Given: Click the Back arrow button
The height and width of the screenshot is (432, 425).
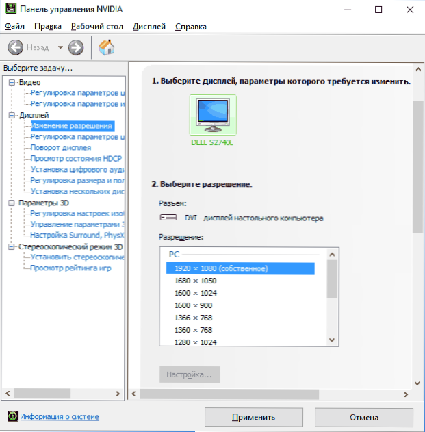Looking at the screenshot, I should click(x=16, y=47).
